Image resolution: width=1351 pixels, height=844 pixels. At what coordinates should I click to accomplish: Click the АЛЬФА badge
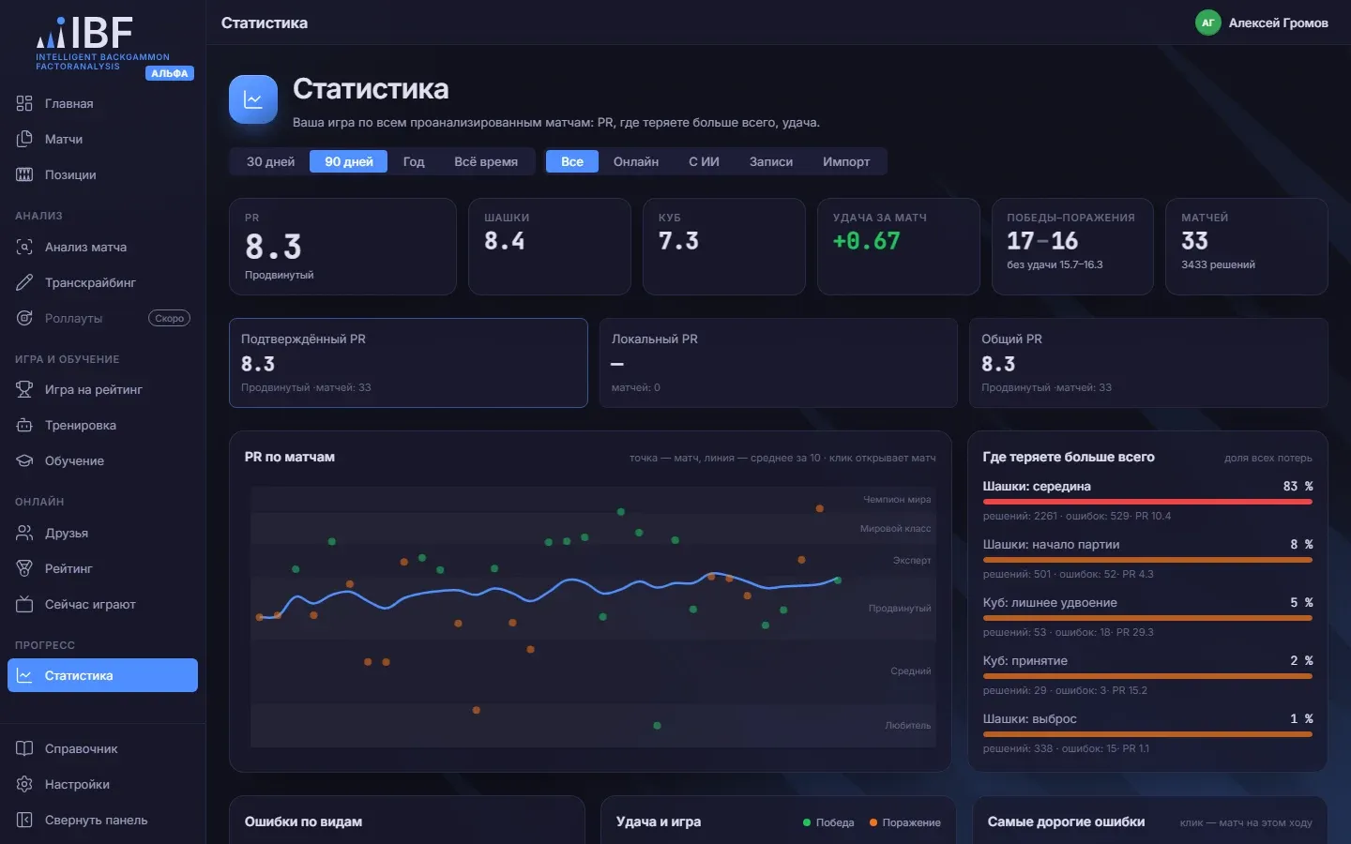click(170, 73)
